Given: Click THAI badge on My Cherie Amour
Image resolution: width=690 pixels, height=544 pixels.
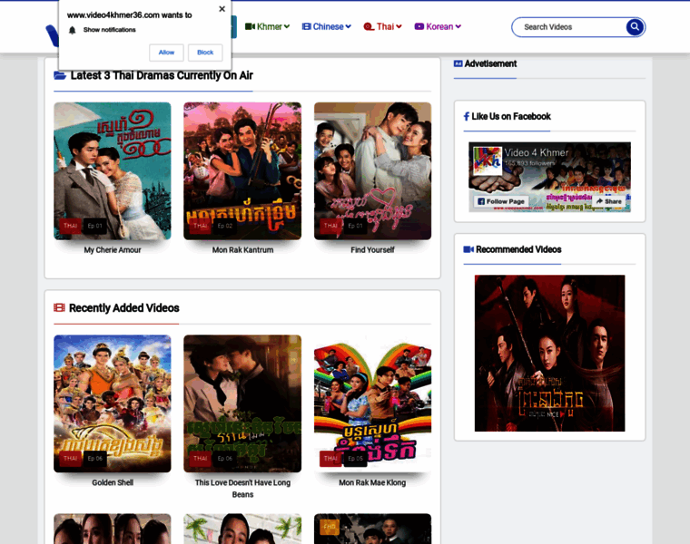Looking at the screenshot, I should [x=71, y=226].
